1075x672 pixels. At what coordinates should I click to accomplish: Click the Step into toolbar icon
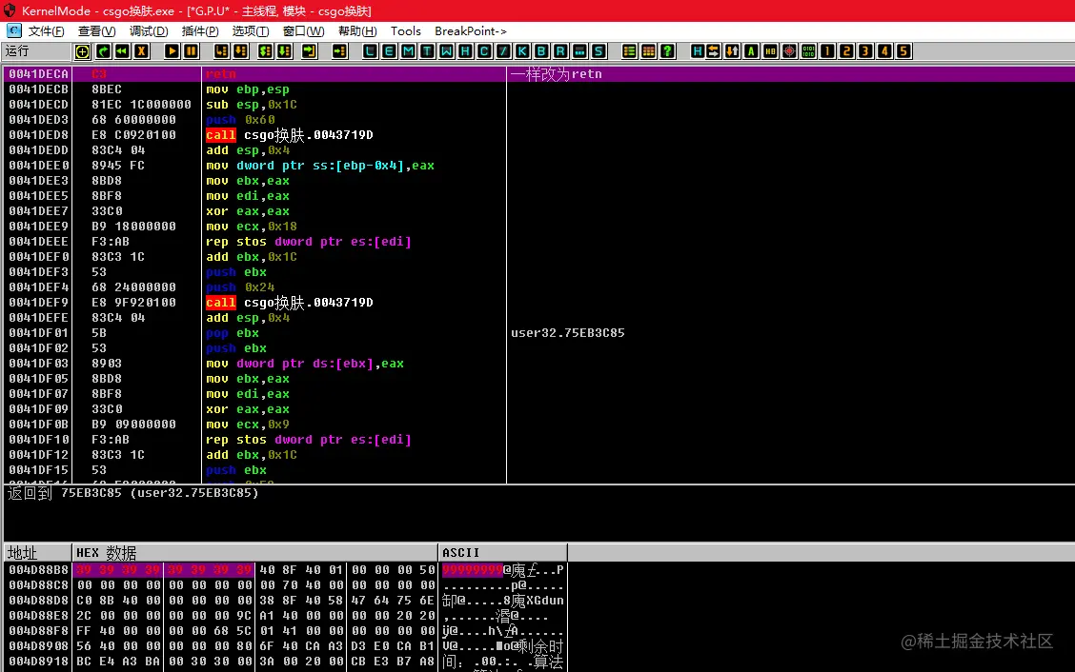point(221,51)
